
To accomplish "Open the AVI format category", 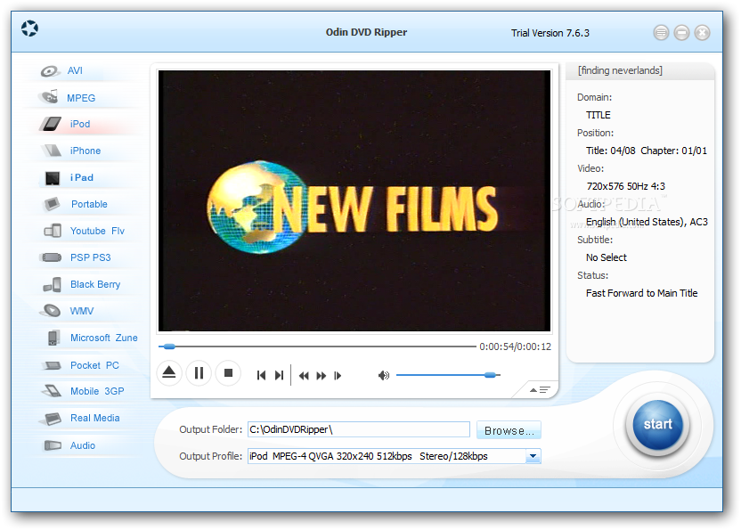I will click(75, 71).
